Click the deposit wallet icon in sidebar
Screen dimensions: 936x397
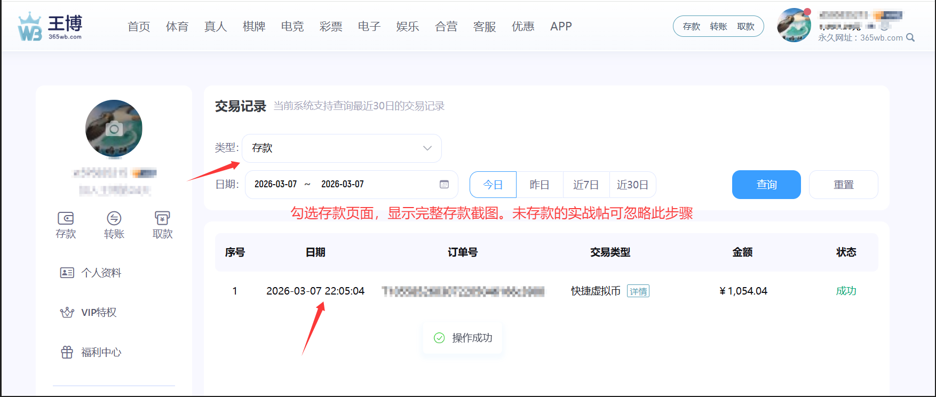[66, 218]
